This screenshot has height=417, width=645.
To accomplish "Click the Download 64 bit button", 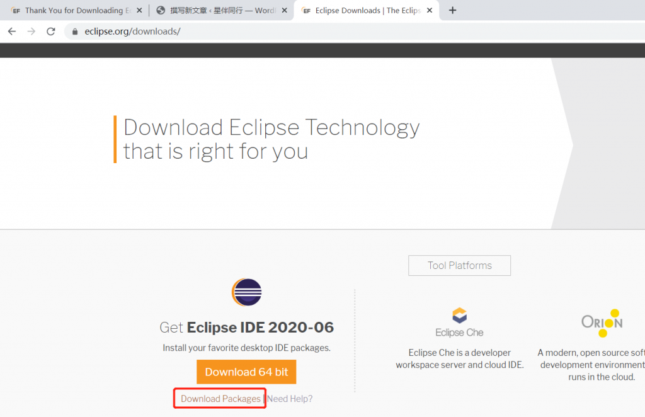I will [246, 372].
